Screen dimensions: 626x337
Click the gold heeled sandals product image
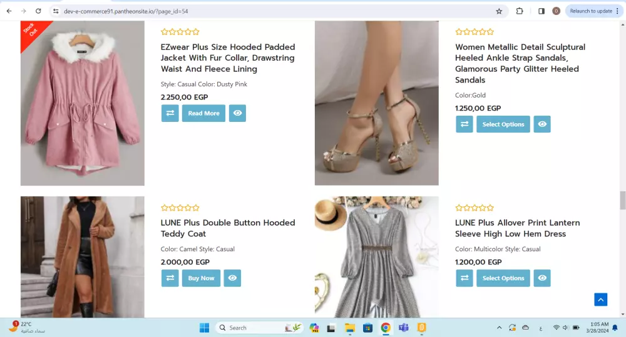tap(376, 103)
